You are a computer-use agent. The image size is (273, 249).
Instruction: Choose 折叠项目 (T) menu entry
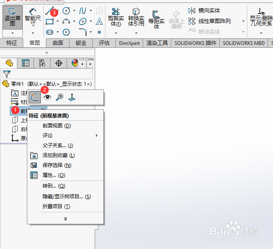pos(65,207)
